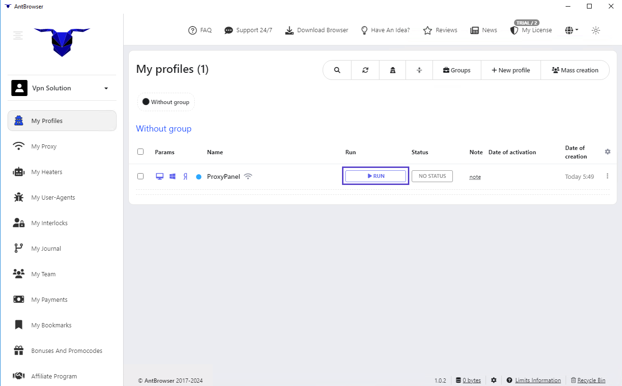Navigate to the Reviews section
The height and width of the screenshot is (386, 622).
point(440,30)
